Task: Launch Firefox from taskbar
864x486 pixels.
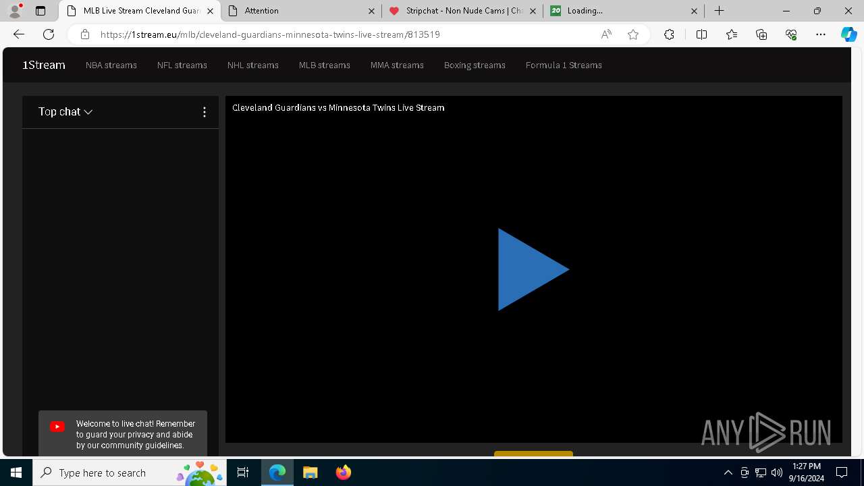Action: pyautogui.click(x=344, y=473)
